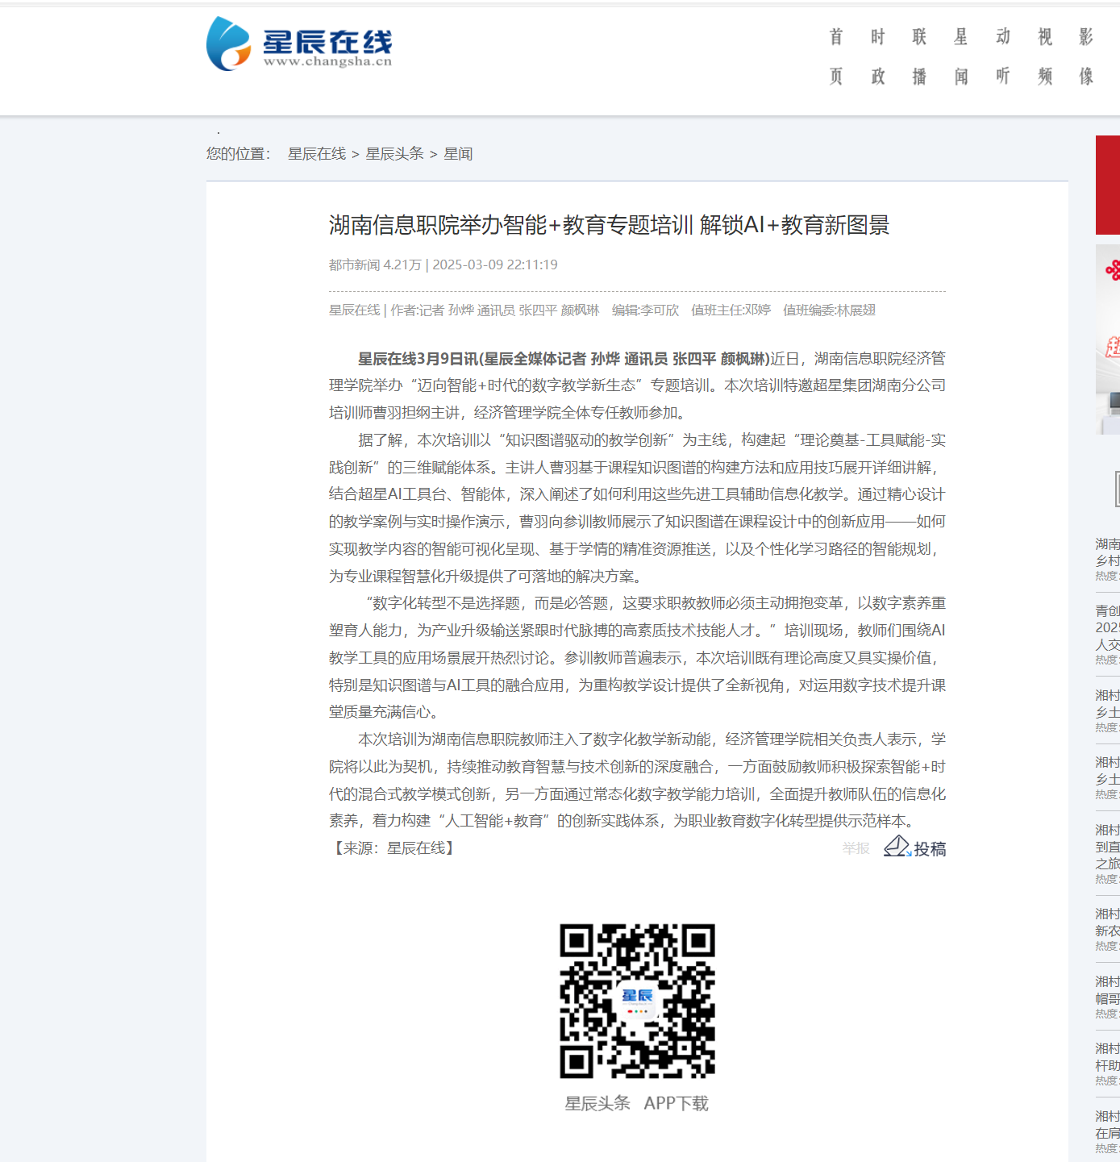Open the 动听 navigation section
The height and width of the screenshot is (1162, 1120).
(x=1003, y=56)
